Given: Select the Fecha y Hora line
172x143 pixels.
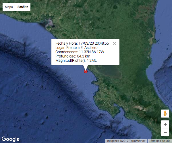Looking at the screenshot, I should (x=82, y=43).
